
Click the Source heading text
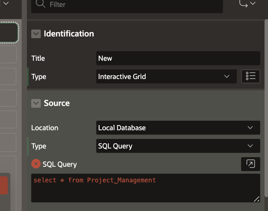click(x=57, y=103)
